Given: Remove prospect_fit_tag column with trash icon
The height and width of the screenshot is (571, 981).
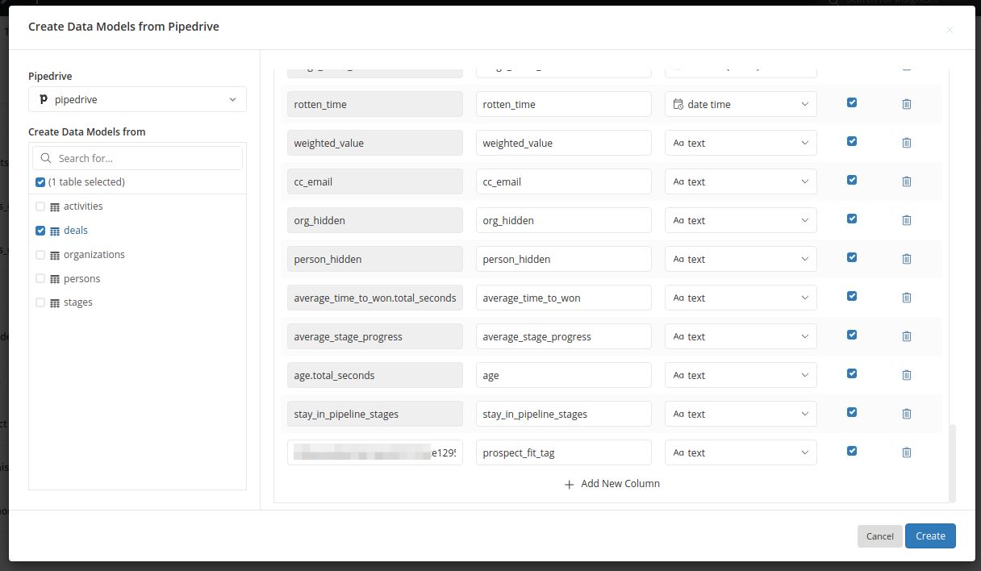Looking at the screenshot, I should click(906, 452).
